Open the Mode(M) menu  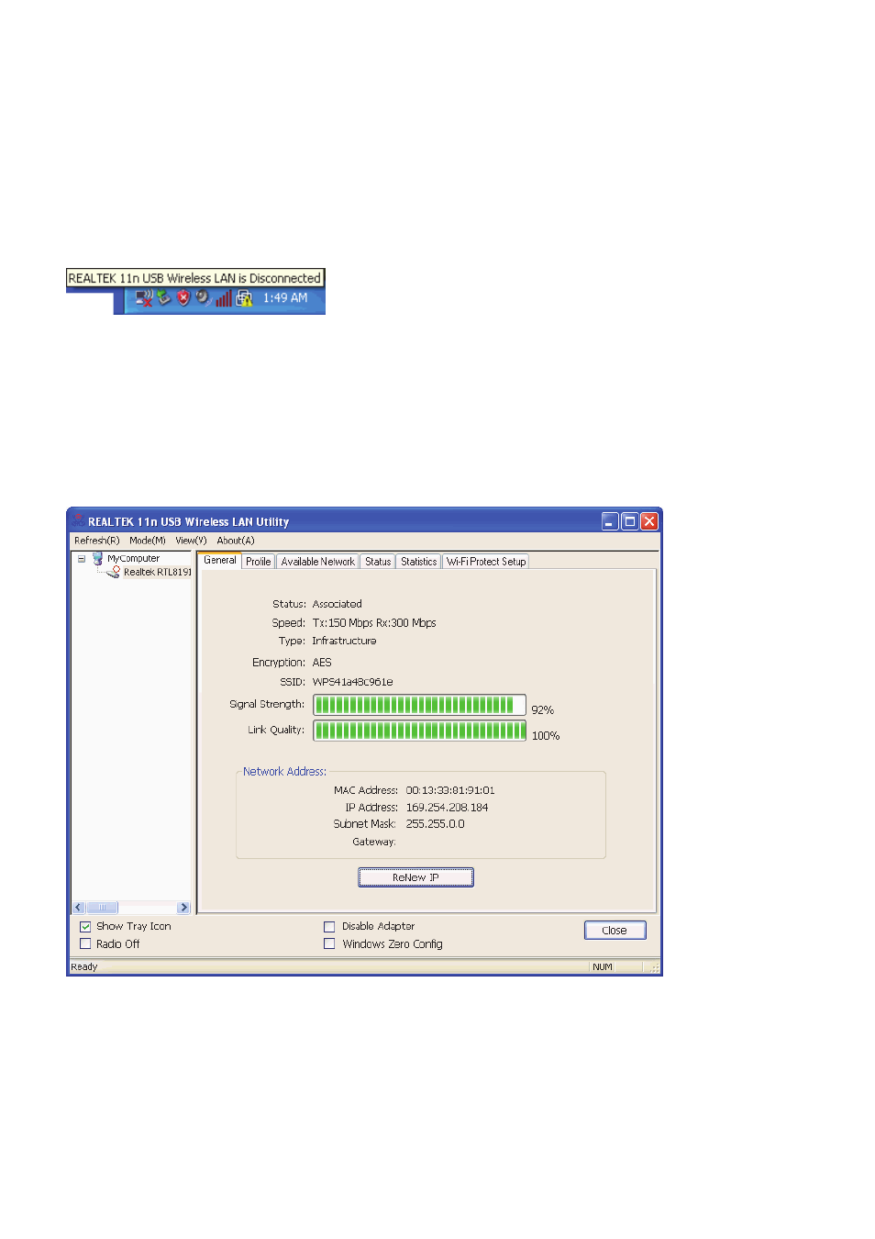(148, 541)
